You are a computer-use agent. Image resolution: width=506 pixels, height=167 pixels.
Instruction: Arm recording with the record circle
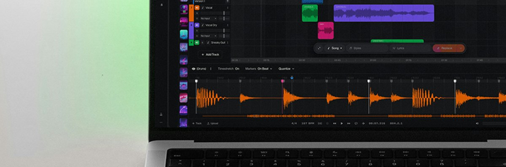(x=327, y=123)
